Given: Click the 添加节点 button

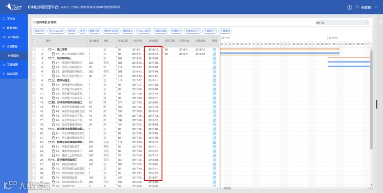Looking at the screenshot, I should tap(39, 31).
